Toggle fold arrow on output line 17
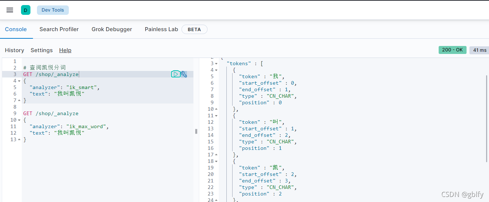 216,155
